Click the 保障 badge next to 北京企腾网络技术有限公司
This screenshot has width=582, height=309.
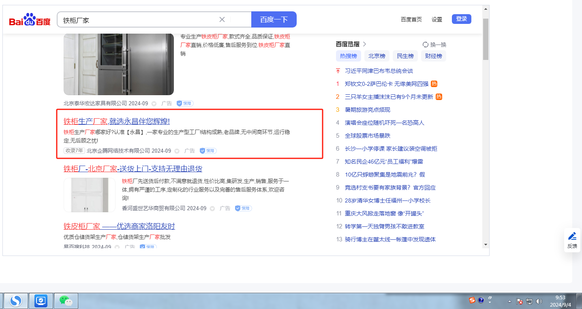(x=208, y=151)
